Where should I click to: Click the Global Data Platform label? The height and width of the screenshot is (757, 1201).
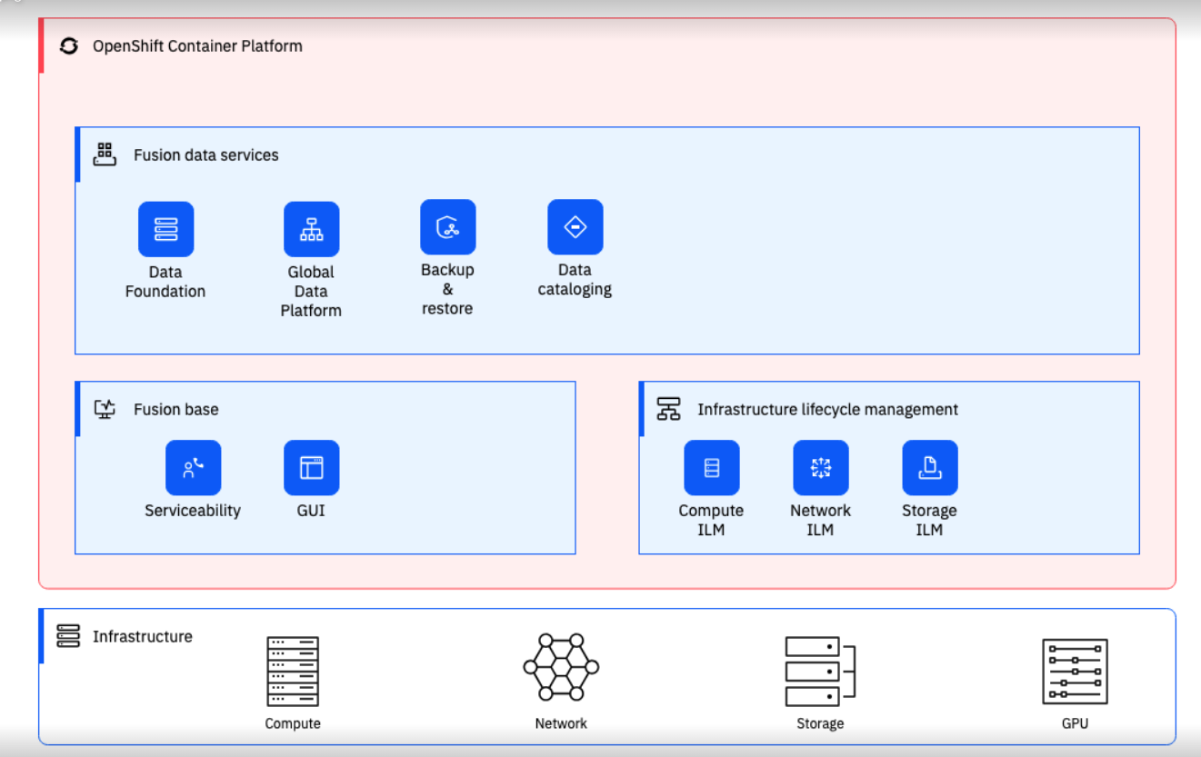coord(311,291)
